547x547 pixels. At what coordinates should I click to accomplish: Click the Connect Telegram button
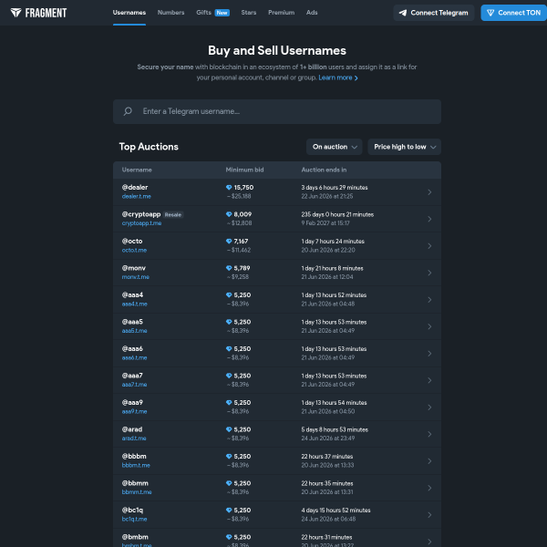(x=434, y=13)
